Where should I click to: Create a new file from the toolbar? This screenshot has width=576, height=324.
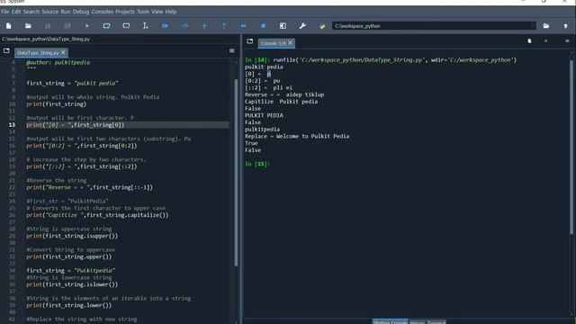[8, 26]
